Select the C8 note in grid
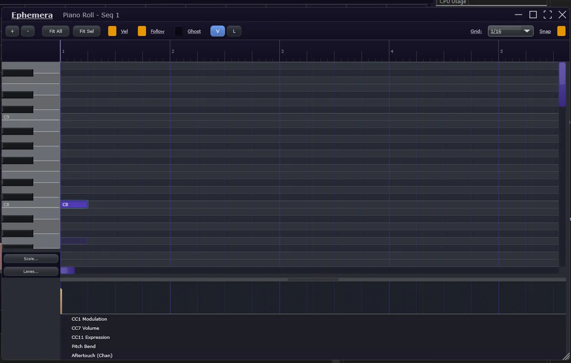571x363 pixels. click(74, 204)
